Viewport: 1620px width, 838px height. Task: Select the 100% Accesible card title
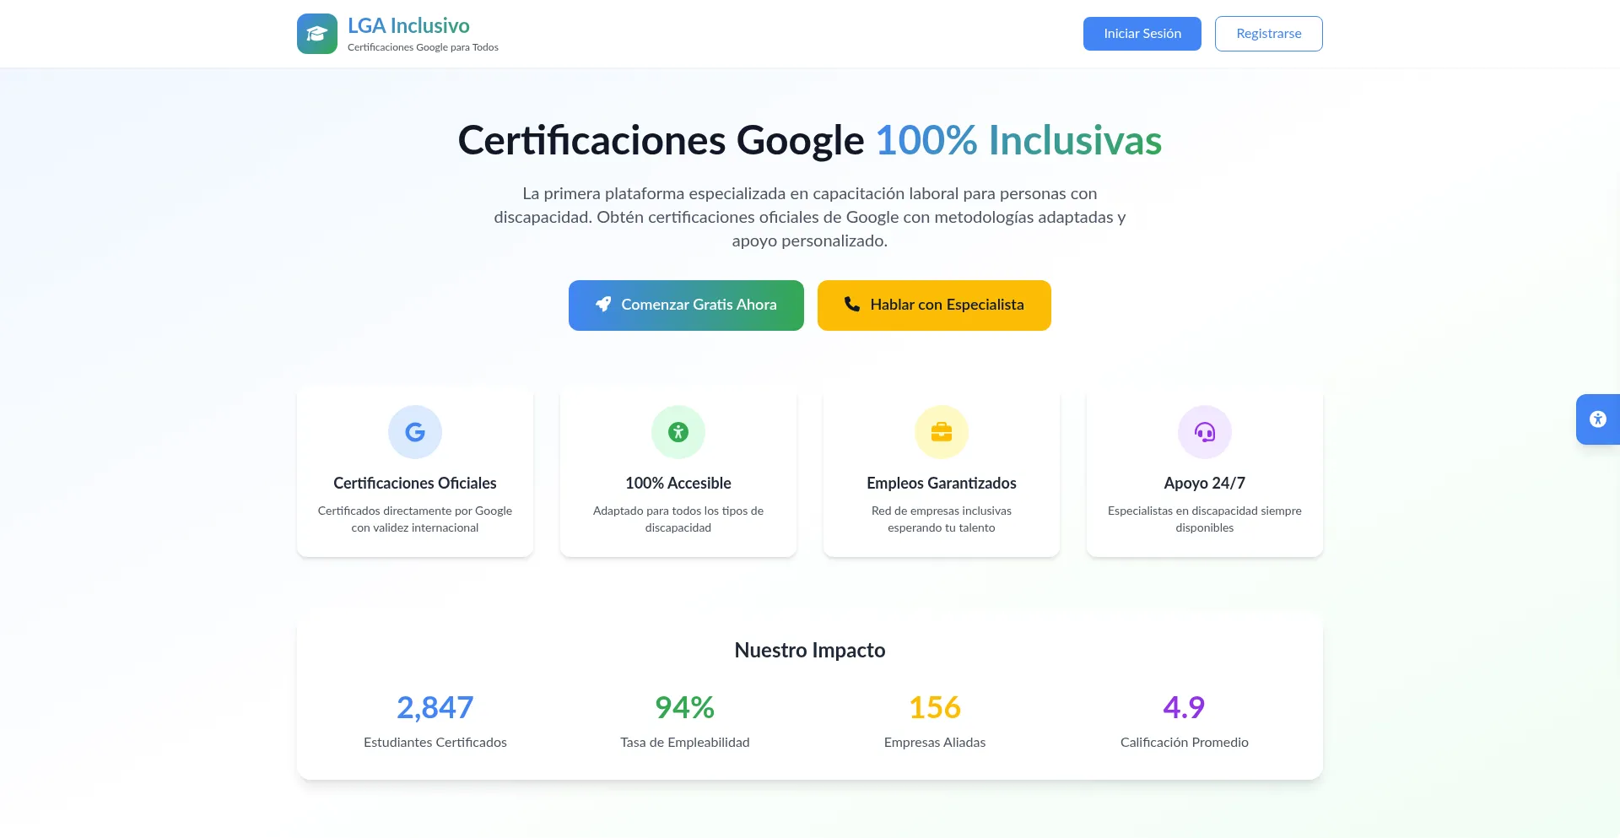tap(678, 484)
